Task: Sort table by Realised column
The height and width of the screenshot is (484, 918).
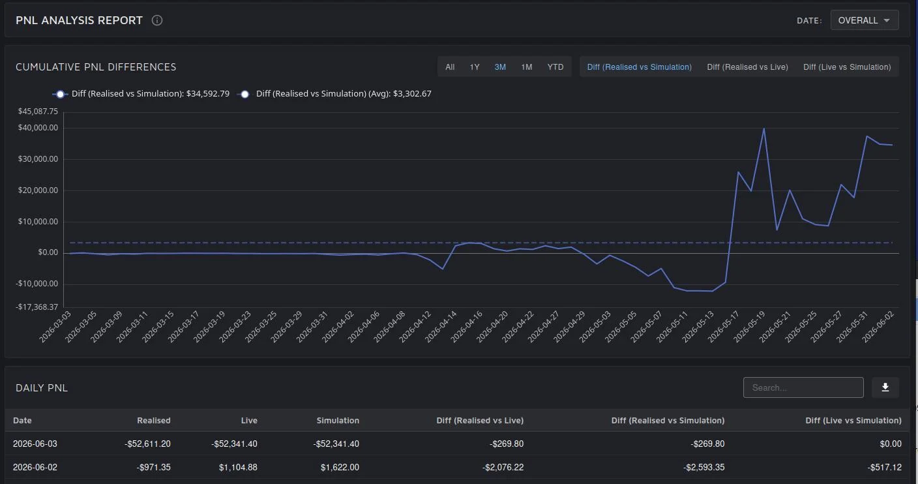Action: coord(154,421)
